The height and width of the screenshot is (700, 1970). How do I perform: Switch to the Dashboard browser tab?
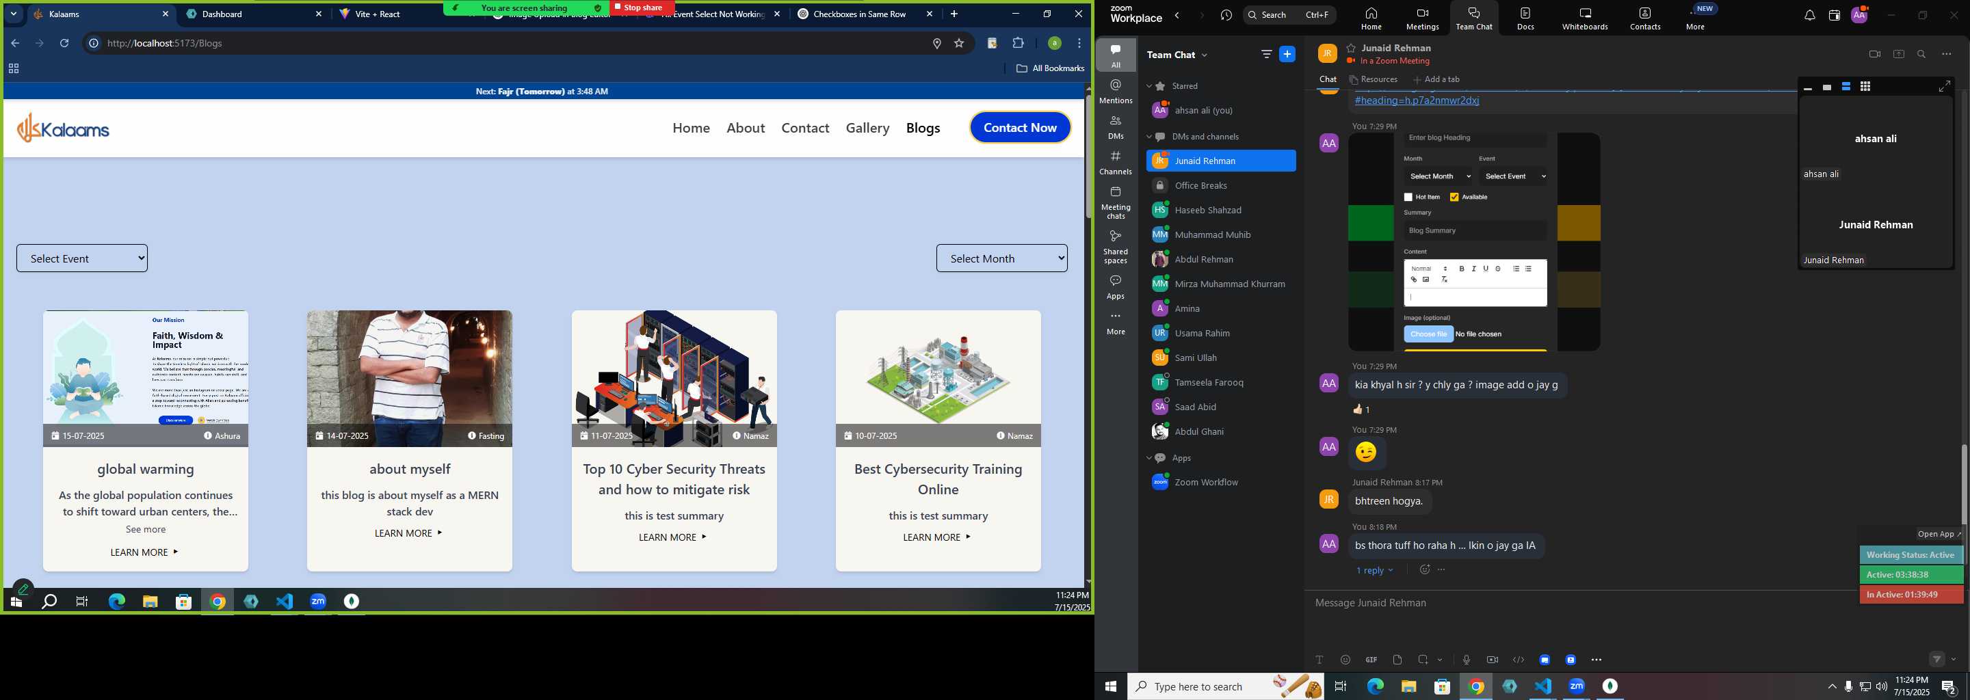[x=255, y=14]
